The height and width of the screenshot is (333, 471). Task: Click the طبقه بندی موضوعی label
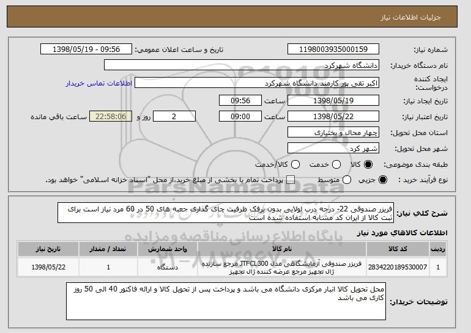(416, 164)
